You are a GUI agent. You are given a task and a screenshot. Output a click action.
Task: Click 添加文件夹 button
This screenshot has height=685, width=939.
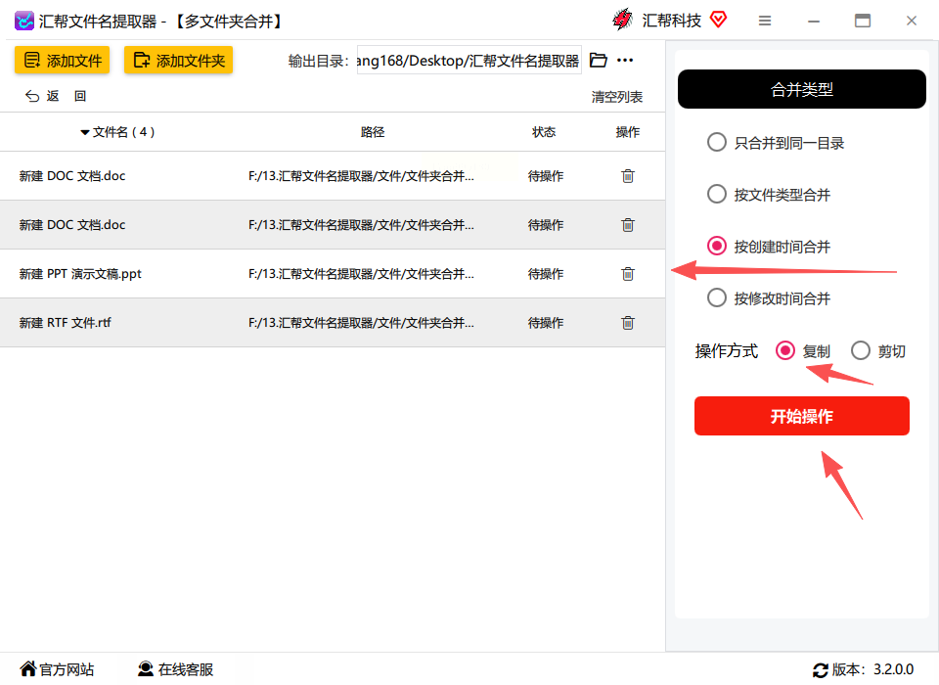coord(178,60)
